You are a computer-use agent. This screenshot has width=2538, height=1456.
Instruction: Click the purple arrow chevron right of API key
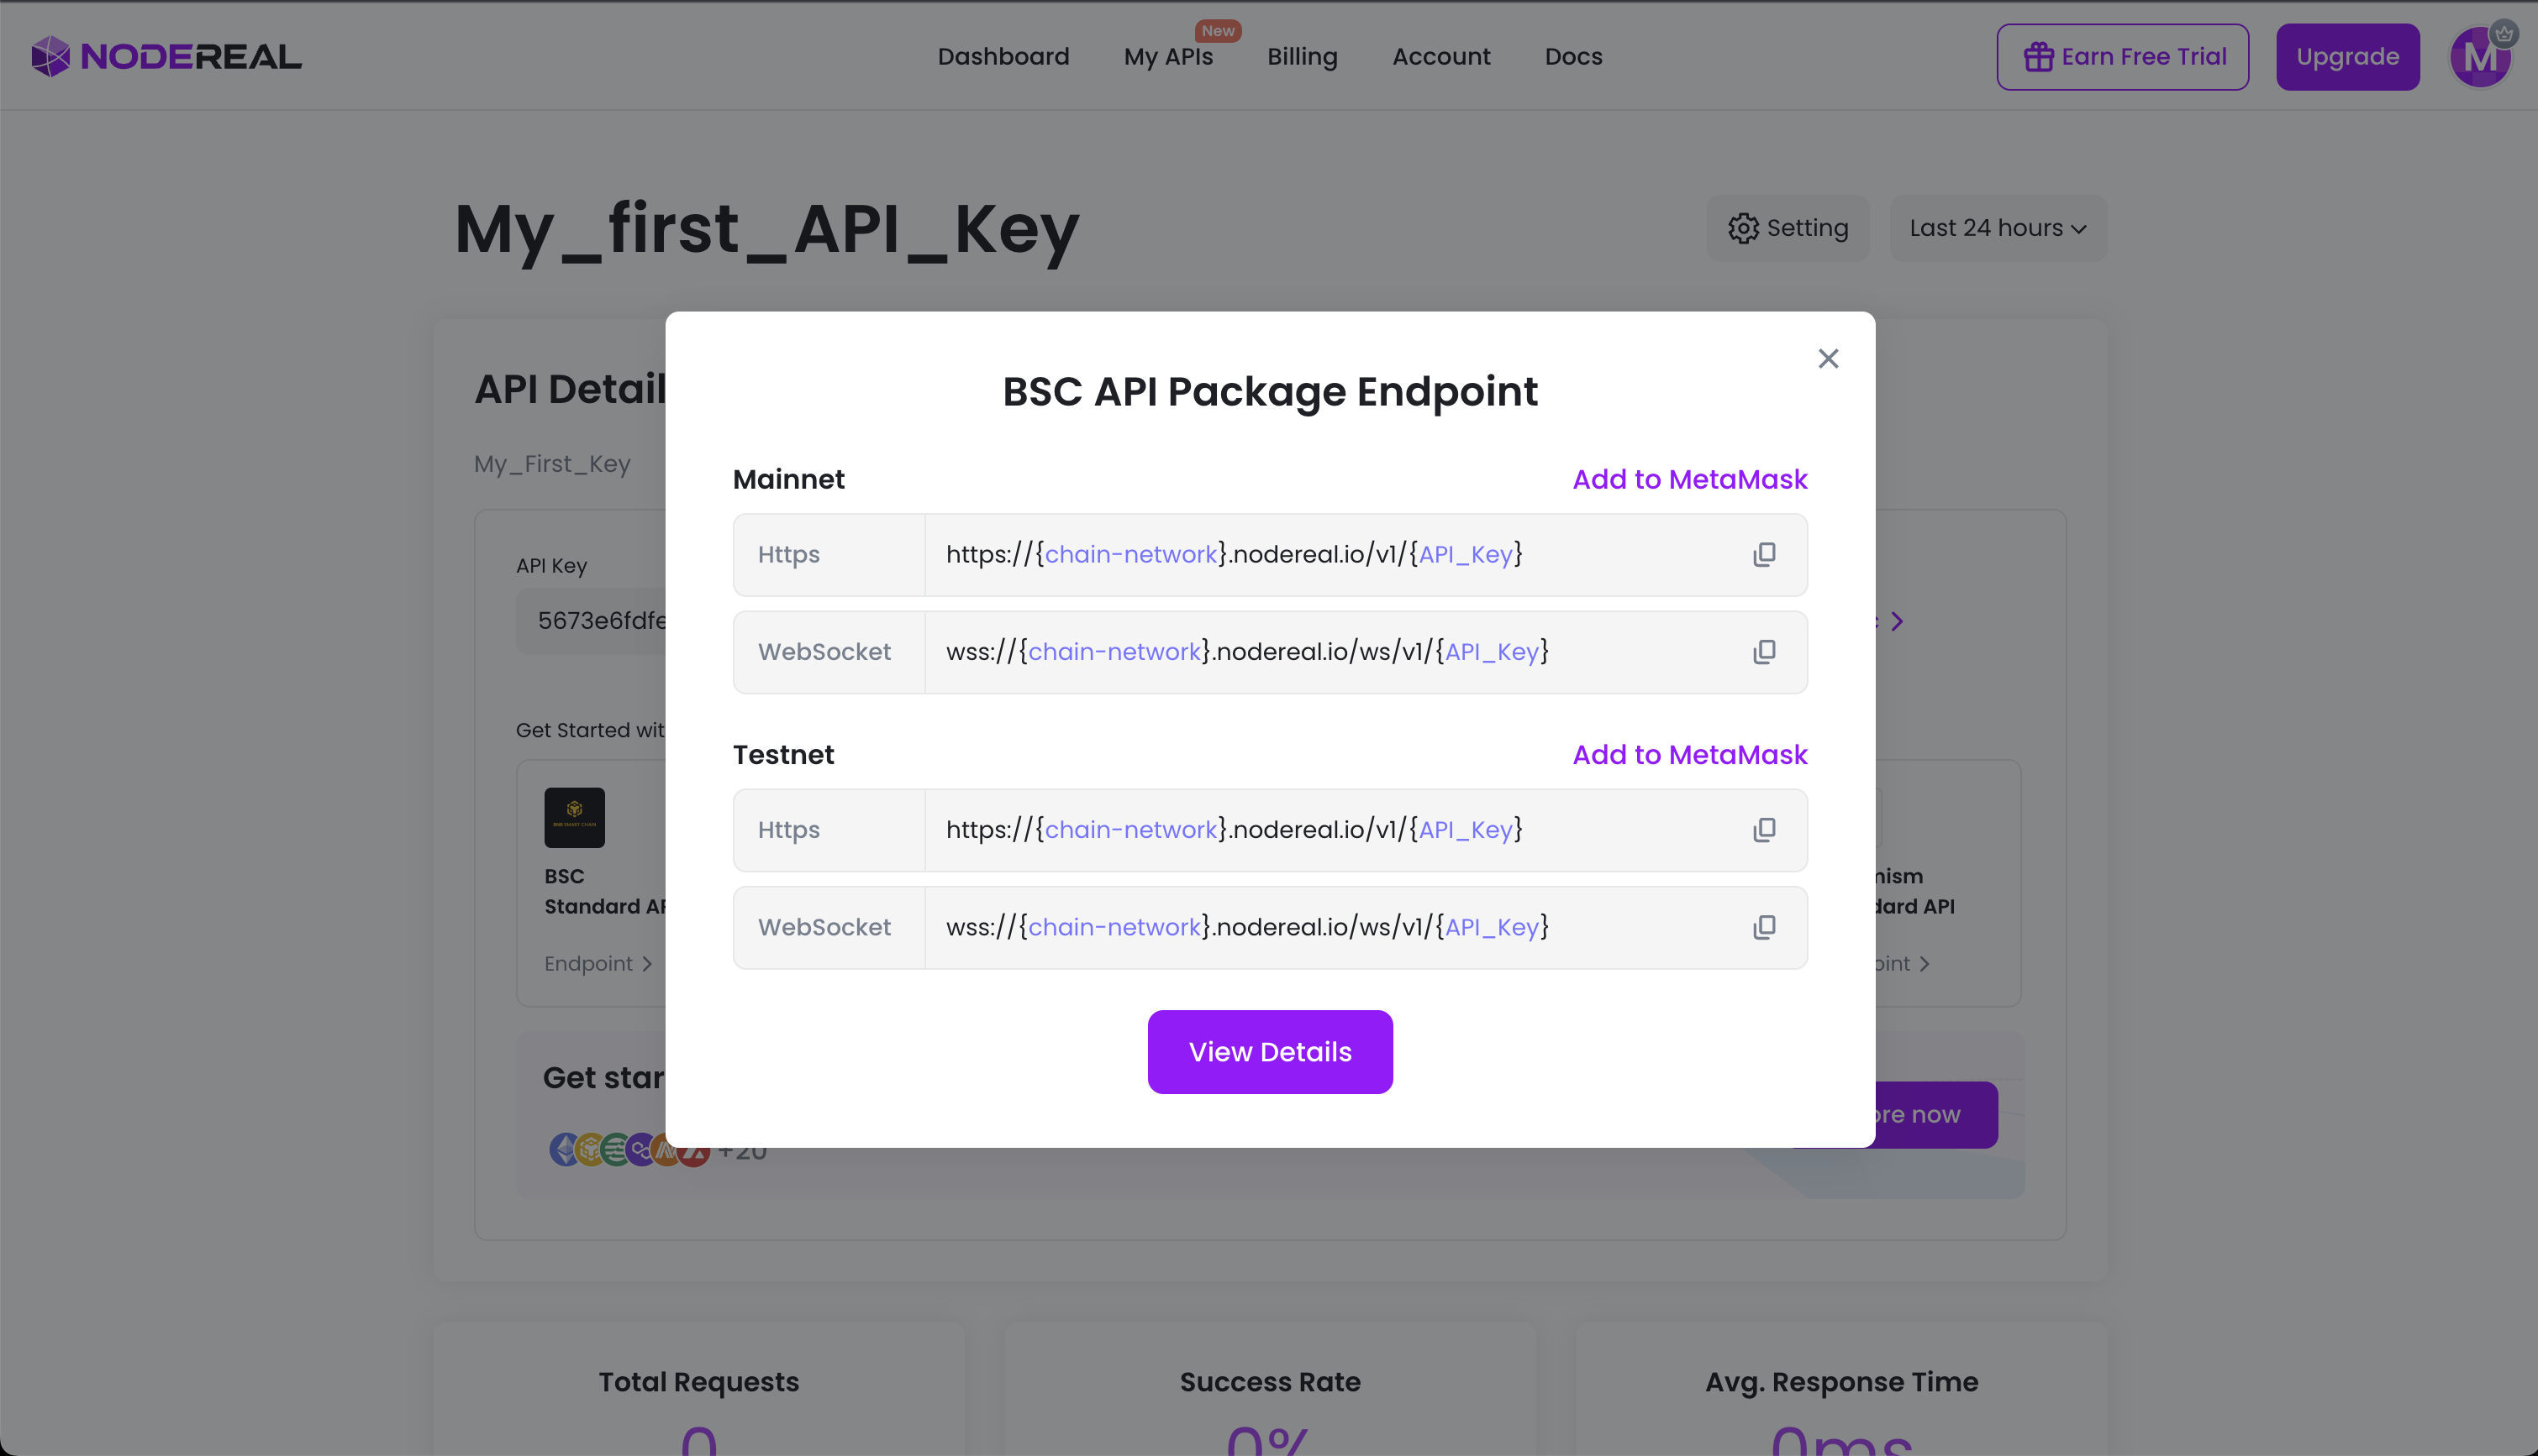(1897, 621)
